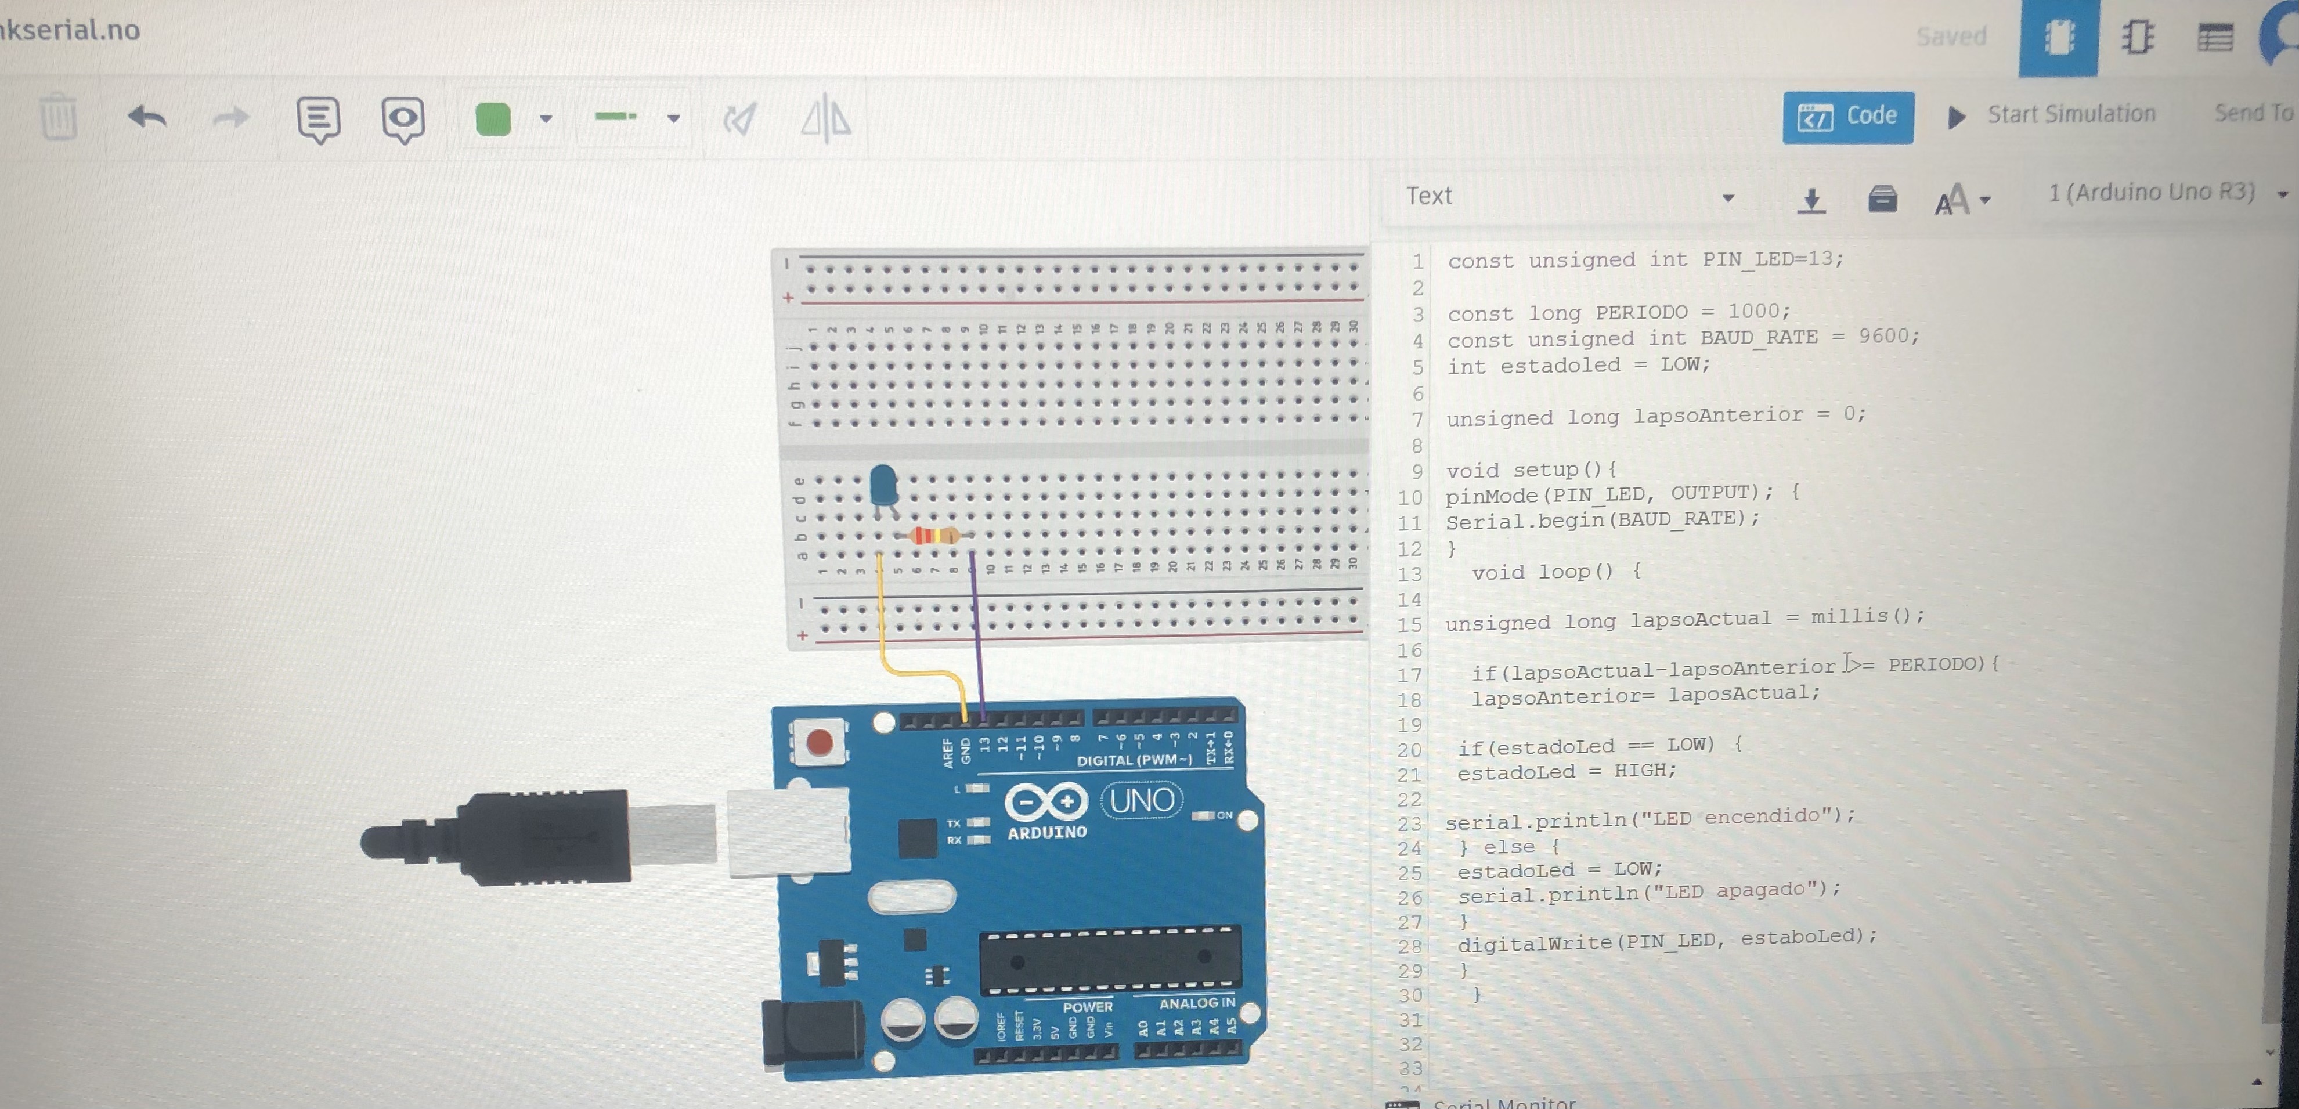Screen dimensions: 2299x1109
Task: Click the undo arrow icon
Action: tap(147, 117)
